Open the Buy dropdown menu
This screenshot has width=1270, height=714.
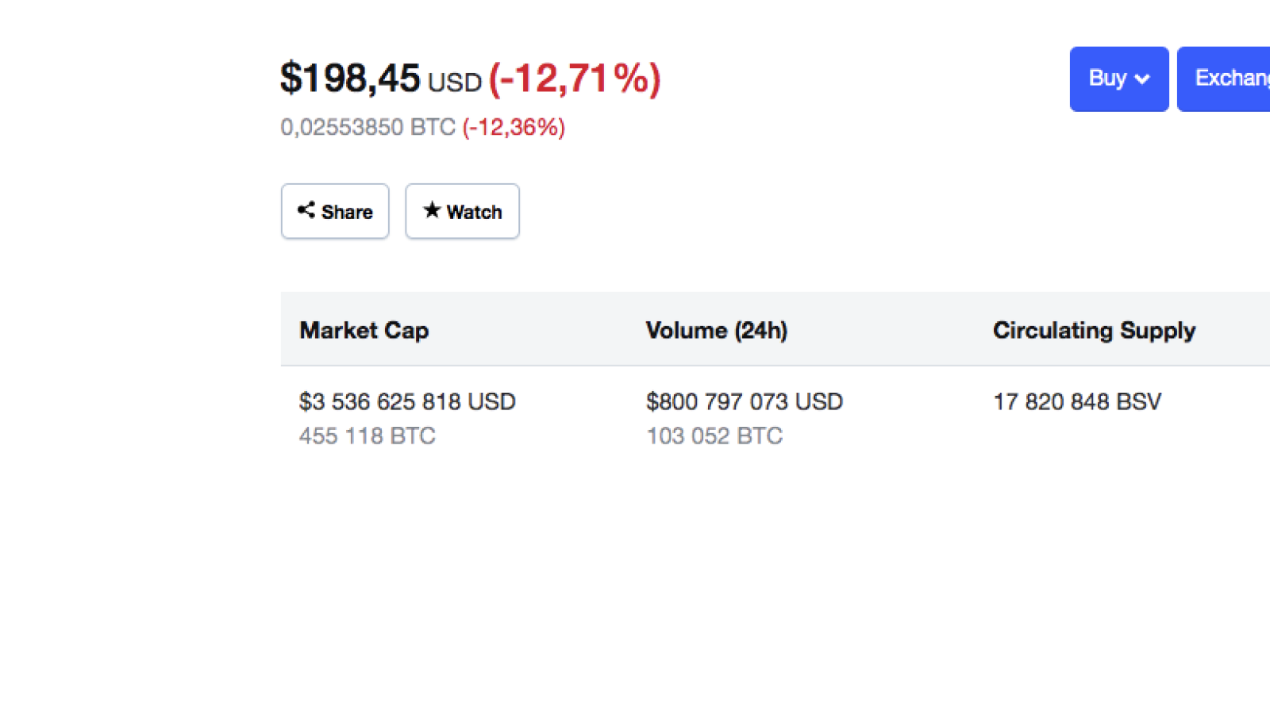coord(1119,79)
